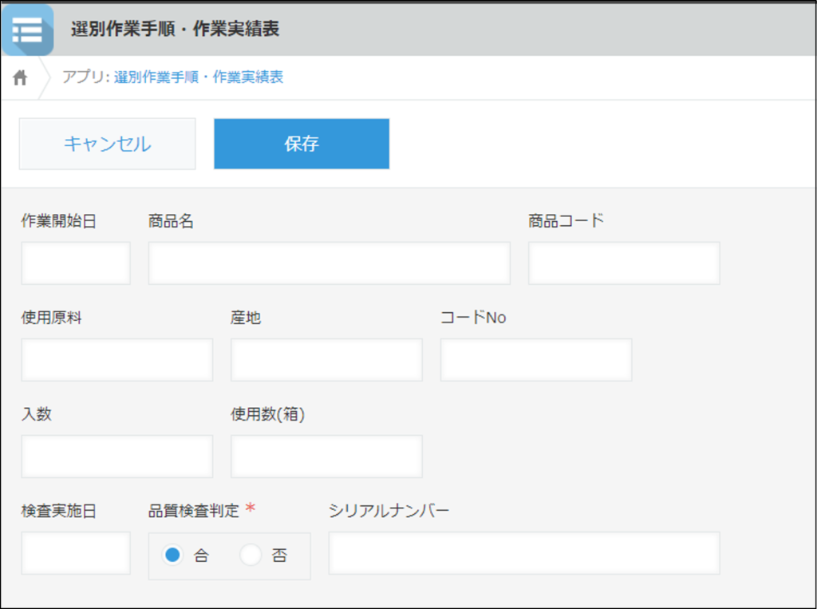Focus the 作業開始日 date field
The height and width of the screenshot is (609, 817).
click(x=76, y=263)
